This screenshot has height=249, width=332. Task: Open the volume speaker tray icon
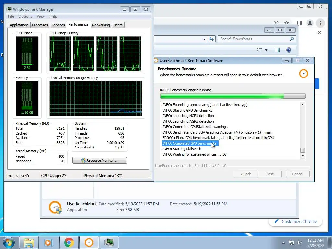[x=299, y=243]
